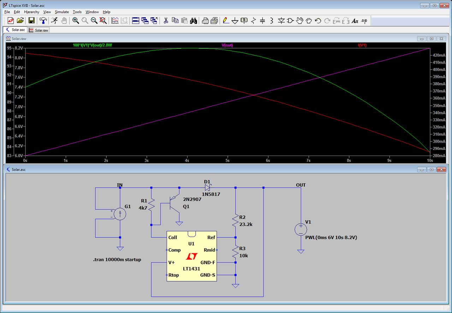The height and width of the screenshot is (313, 452).
Task: Select the Cut scissors tool
Action: (x=166, y=21)
